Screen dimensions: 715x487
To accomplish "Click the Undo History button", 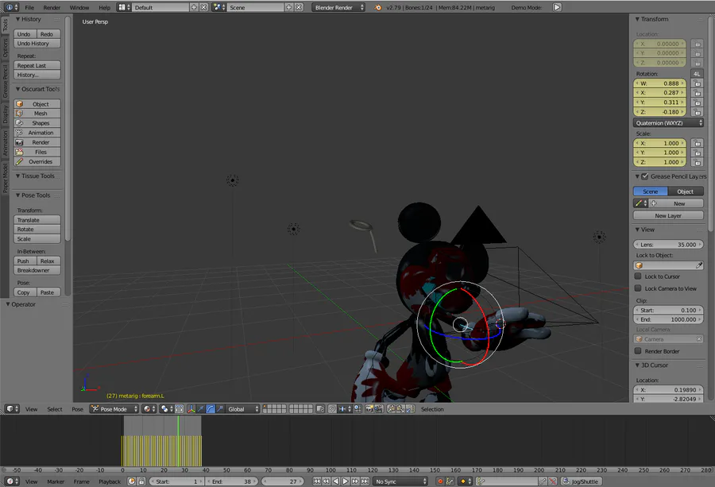I will pos(37,44).
